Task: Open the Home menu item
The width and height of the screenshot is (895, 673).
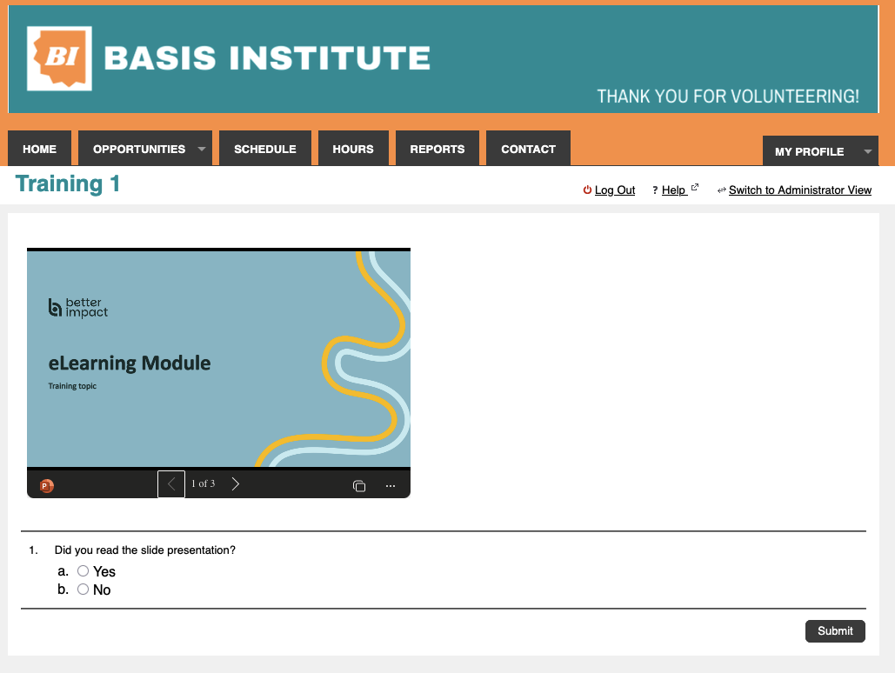Action: pyautogui.click(x=39, y=149)
